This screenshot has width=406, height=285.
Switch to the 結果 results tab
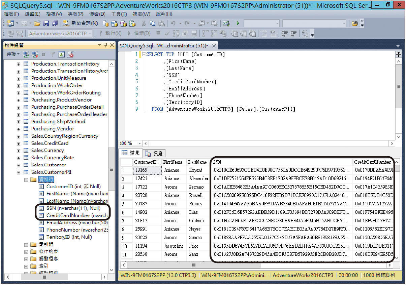click(x=131, y=153)
